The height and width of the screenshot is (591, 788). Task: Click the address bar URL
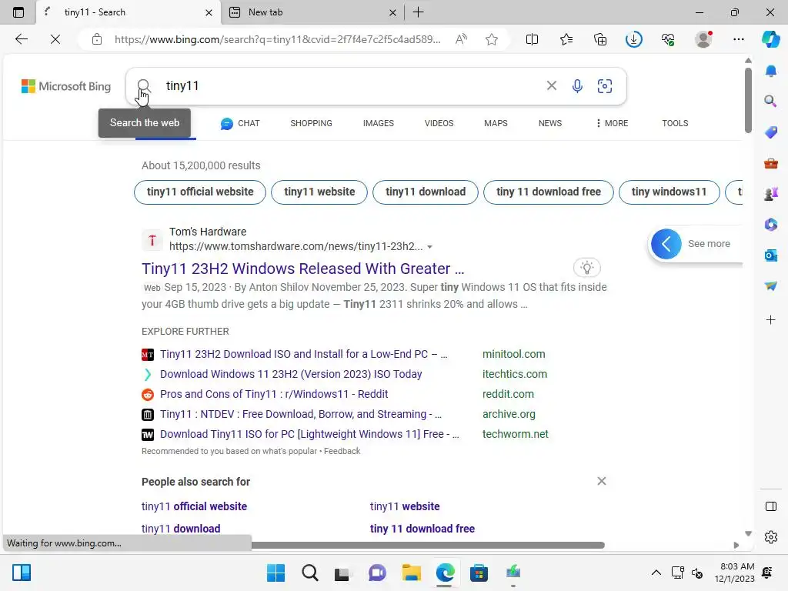(x=277, y=39)
